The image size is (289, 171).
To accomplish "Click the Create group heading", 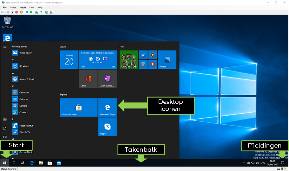I will 63,47.
